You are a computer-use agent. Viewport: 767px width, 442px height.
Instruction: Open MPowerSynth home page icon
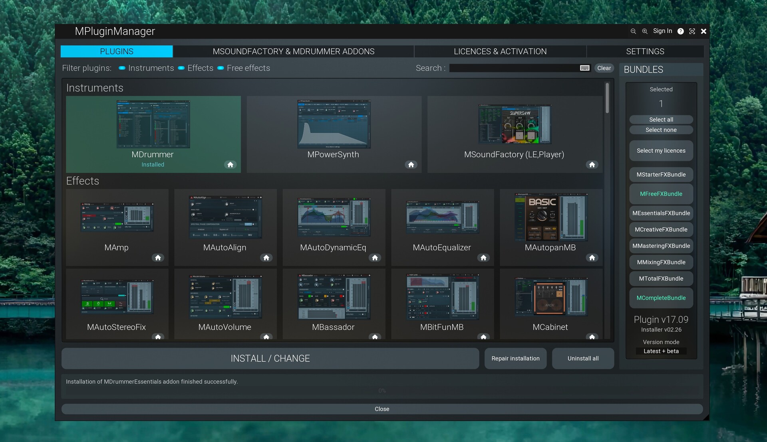click(411, 164)
